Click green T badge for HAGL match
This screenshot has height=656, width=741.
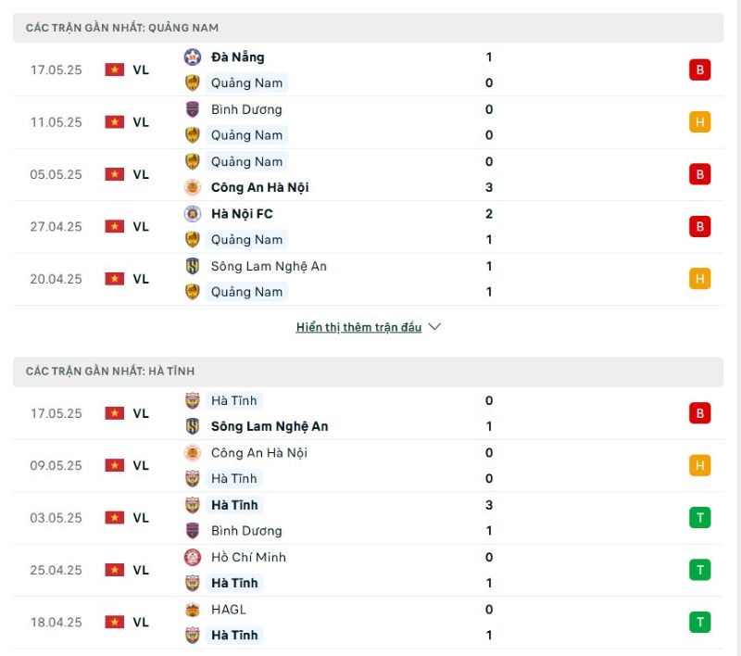pos(699,623)
